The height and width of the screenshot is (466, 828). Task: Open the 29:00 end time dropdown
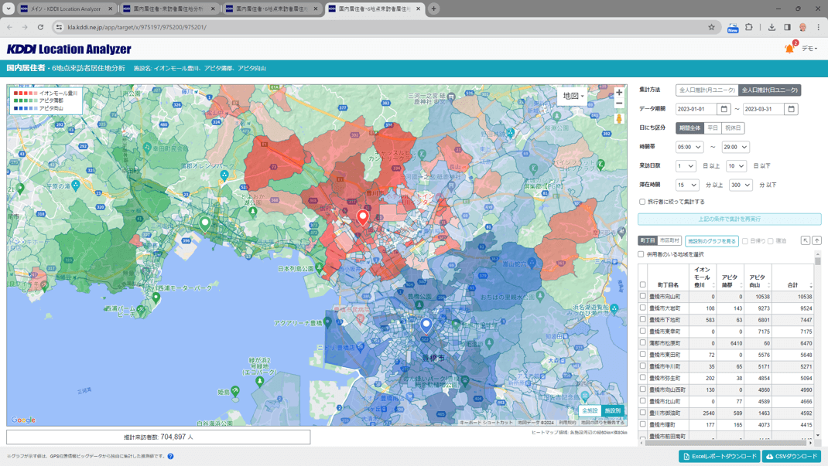click(735, 147)
